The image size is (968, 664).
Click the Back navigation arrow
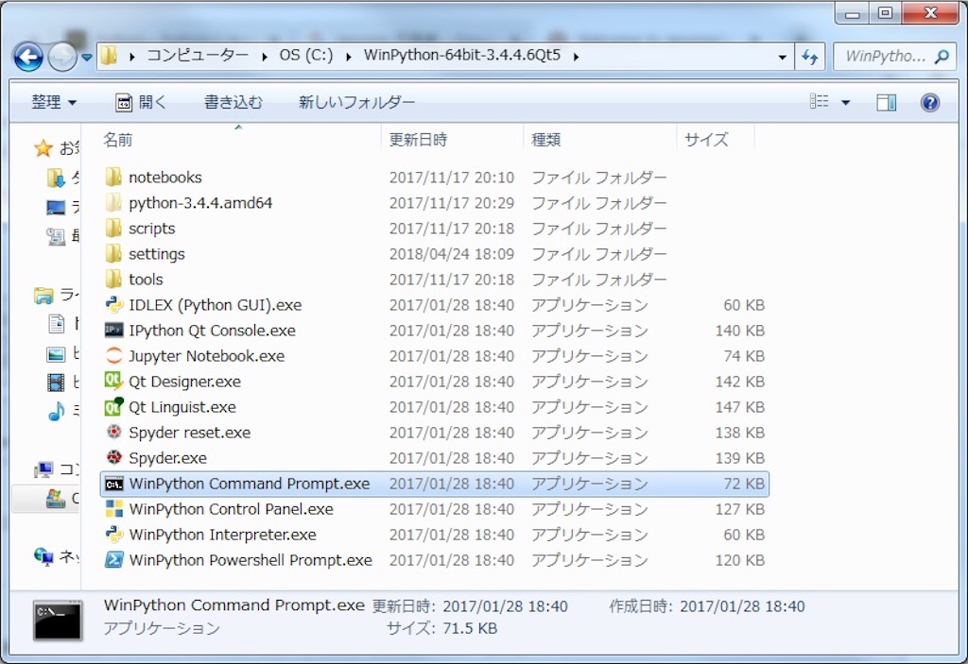point(28,58)
